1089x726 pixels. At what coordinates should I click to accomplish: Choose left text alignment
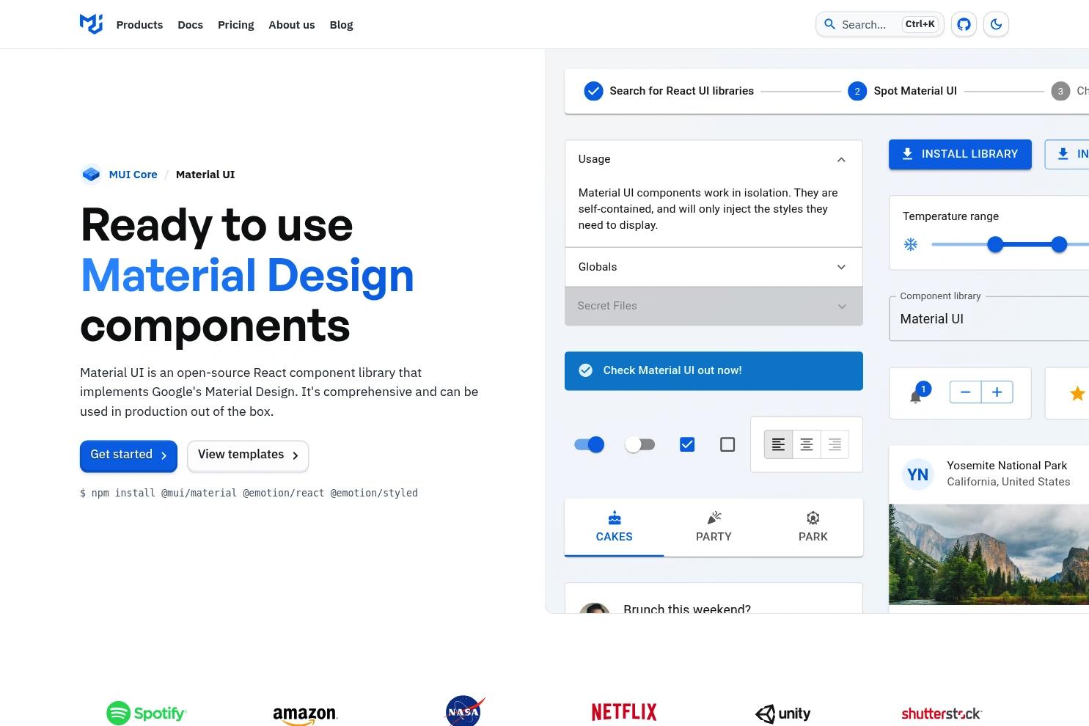click(x=778, y=444)
